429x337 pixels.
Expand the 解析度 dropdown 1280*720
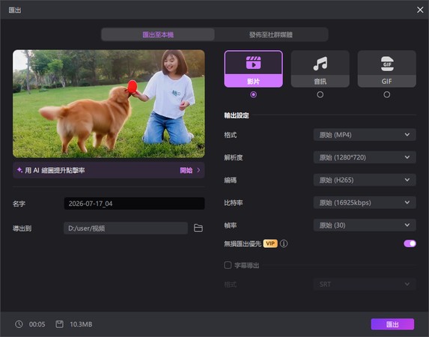tap(365, 157)
